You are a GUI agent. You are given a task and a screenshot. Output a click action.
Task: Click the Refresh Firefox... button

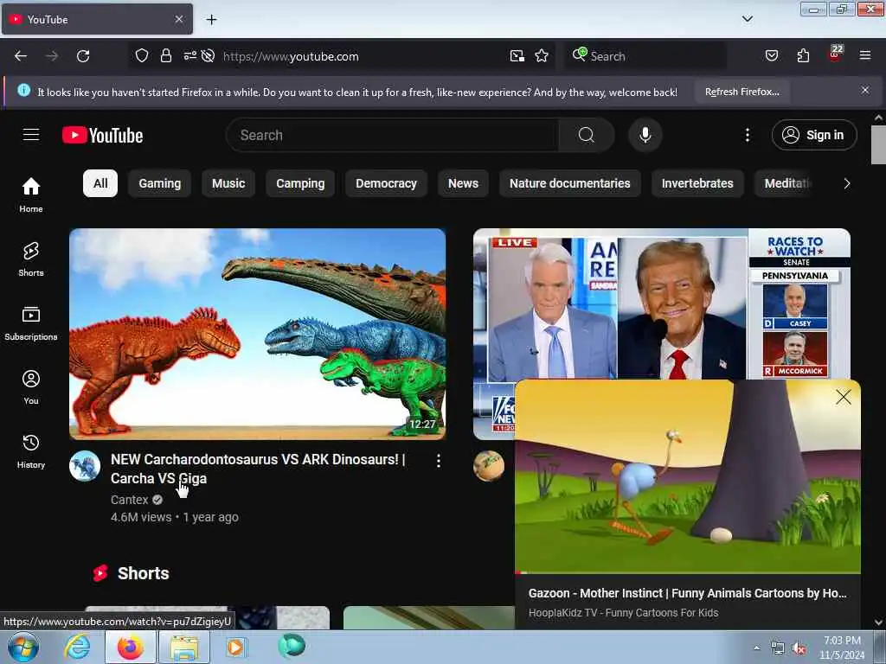[742, 92]
